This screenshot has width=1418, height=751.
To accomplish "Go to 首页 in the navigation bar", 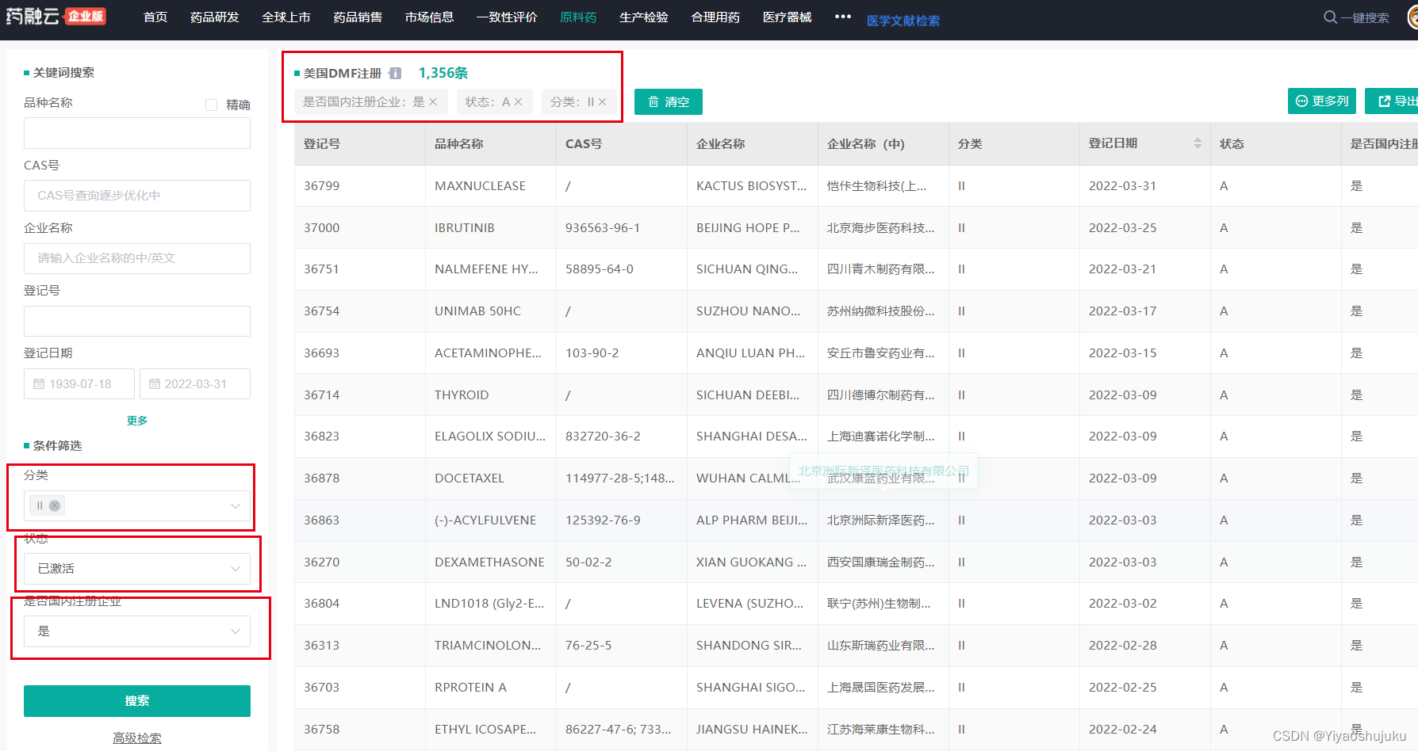I will (155, 17).
